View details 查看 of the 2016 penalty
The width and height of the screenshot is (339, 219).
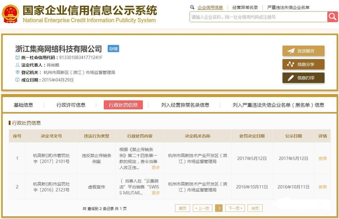(x=322, y=187)
